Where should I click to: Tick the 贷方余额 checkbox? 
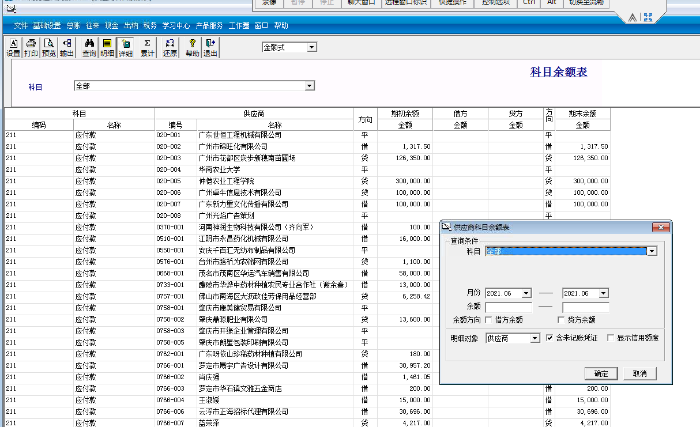pyautogui.click(x=562, y=320)
